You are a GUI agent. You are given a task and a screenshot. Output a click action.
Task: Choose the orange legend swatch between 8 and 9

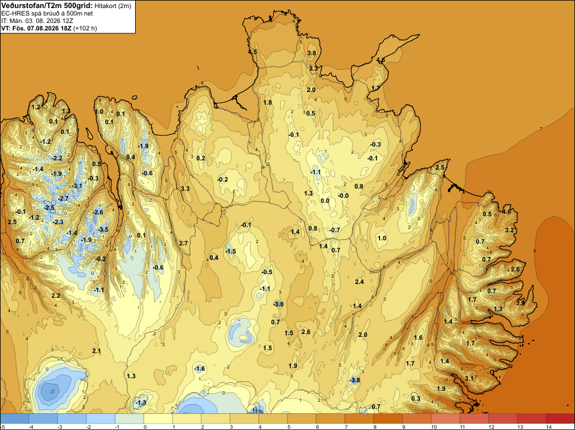click(x=388, y=419)
